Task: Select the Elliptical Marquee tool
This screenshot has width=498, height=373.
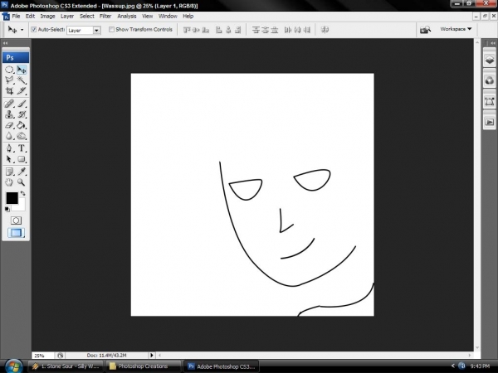Action: (9, 70)
